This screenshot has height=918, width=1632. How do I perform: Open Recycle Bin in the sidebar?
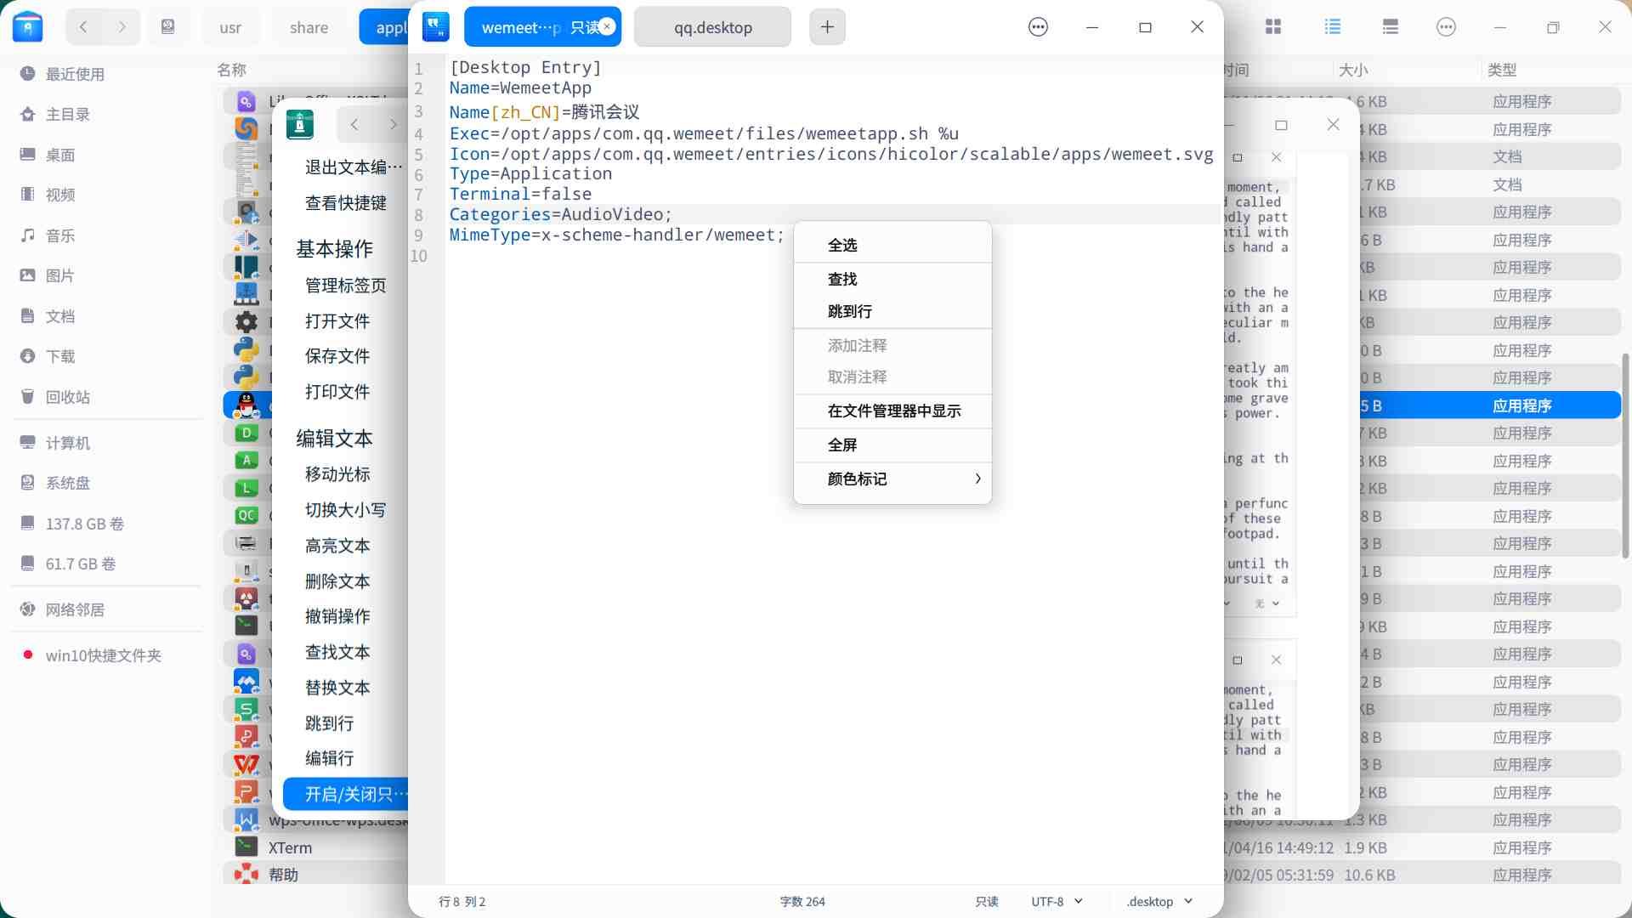tap(67, 397)
